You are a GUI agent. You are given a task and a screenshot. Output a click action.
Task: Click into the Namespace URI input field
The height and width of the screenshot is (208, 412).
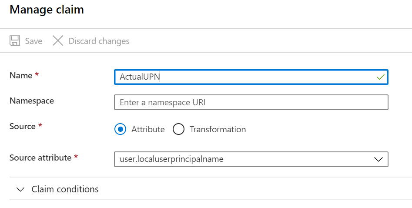click(x=251, y=102)
